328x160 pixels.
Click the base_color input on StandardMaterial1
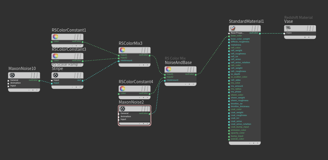click(229, 36)
